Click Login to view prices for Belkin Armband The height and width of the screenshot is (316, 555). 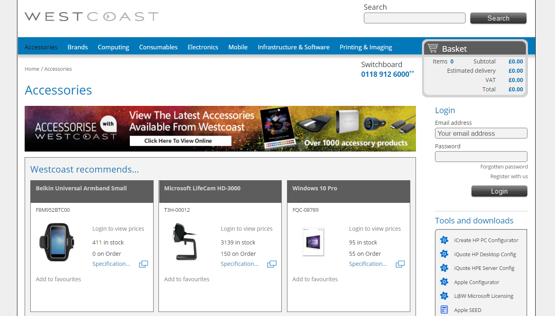[118, 229]
